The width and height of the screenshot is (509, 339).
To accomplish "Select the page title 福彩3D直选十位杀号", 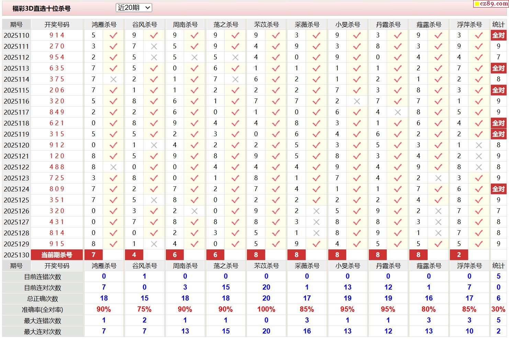I will click(42, 9).
